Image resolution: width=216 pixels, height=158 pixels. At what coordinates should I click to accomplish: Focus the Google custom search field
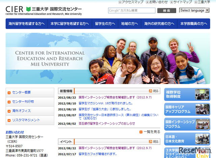point(132,10)
